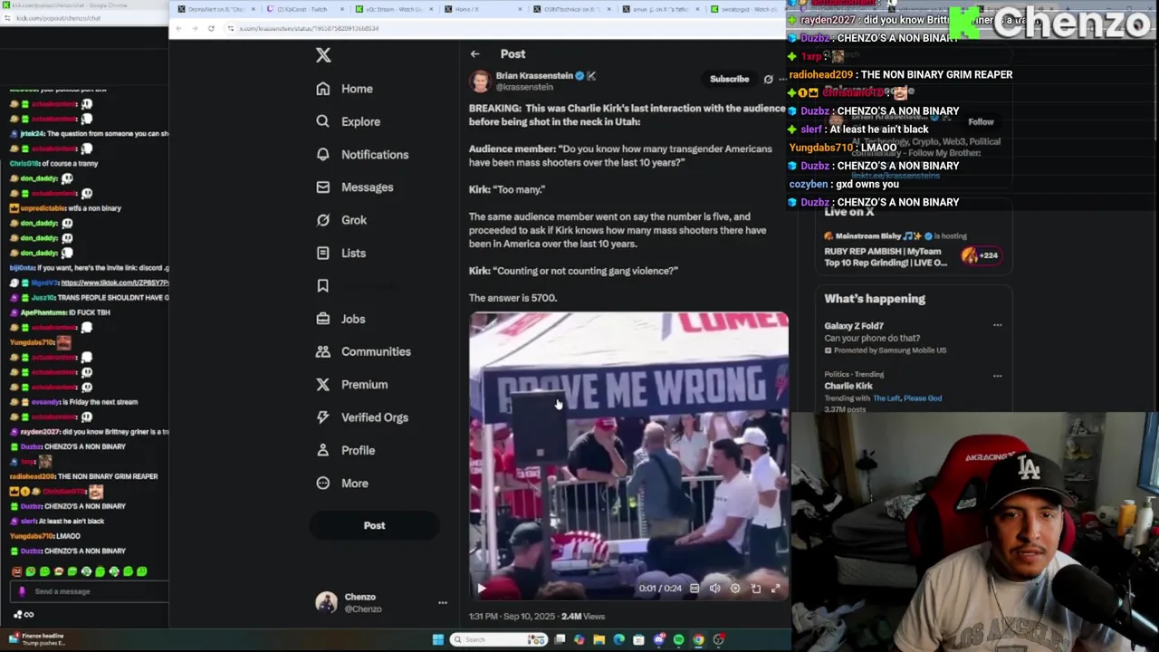This screenshot has width=1159, height=652.
Task: Open Chenzo account menu three dots
Action: pos(443,602)
